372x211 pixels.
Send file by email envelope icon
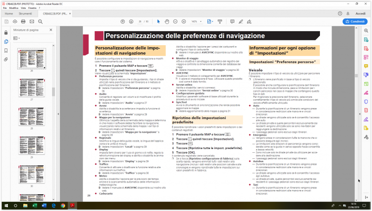[32, 21]
